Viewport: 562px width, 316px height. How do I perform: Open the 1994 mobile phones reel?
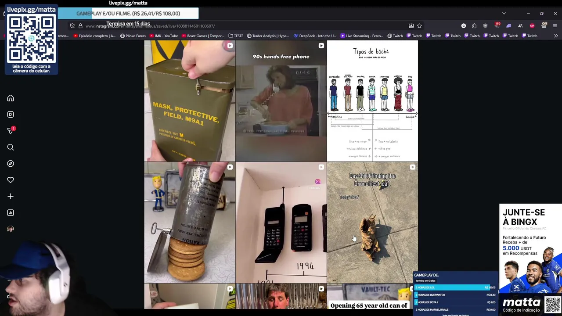(x=281, y=223)
